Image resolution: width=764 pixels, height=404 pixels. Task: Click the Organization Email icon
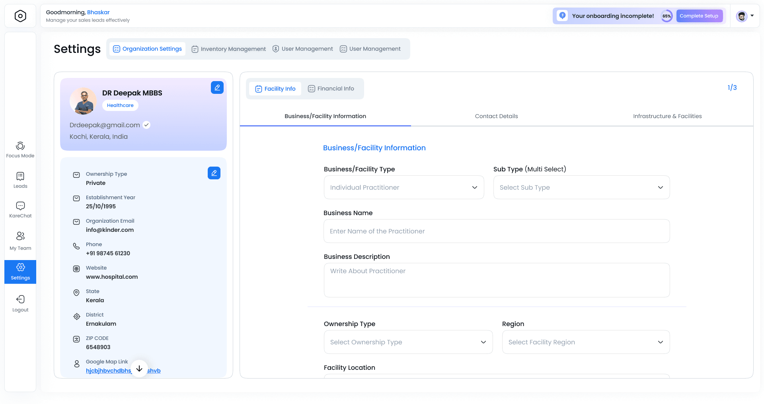pyautogui.click(x=76, y=222)
